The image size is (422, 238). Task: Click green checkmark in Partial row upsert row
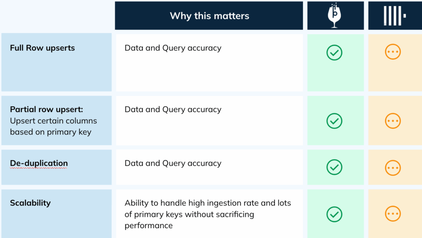pos(335,121)
